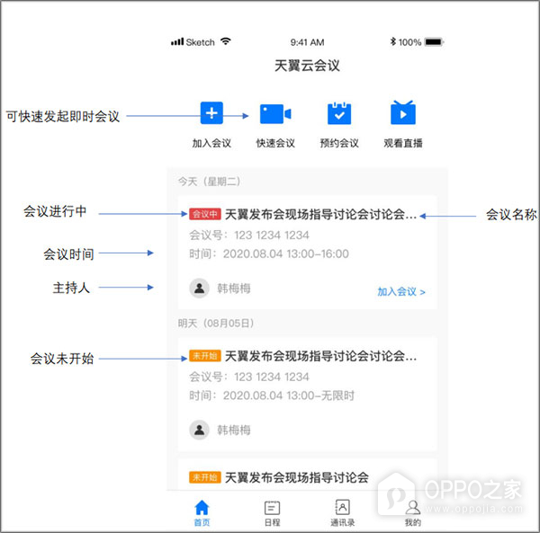Tap the TV play icon for 观看直播
Viewport: 540px width, 533px height.
(x=403, y=112)
